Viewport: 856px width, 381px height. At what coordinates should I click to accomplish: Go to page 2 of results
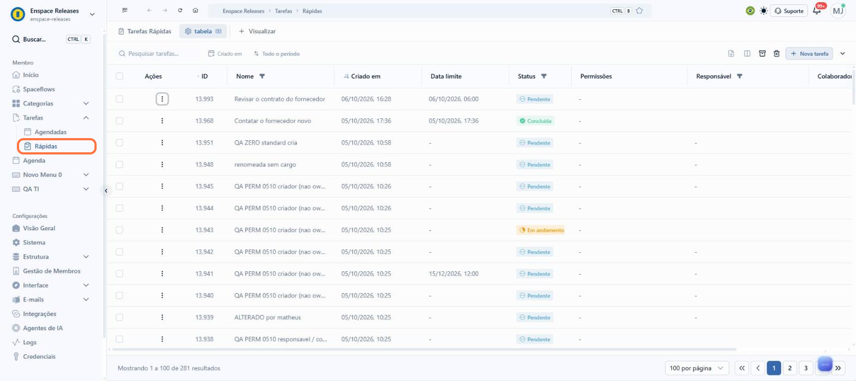coord(789,368)
